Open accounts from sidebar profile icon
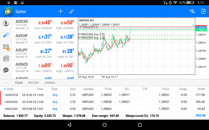This screenshot has height=130, width=209. (x=6, y=23)
